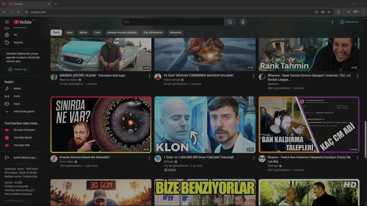Click the Hakkında footer link
The width and height of the screenshot is (367, 206).
10,169
